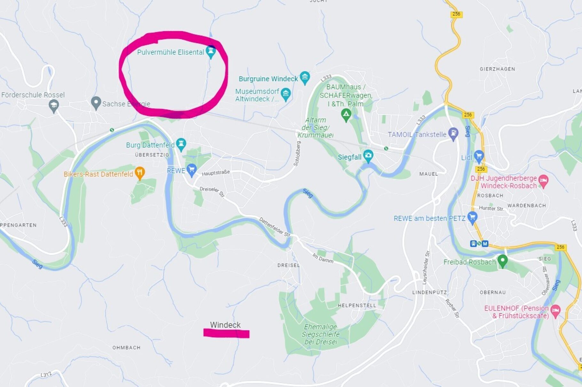Screen dimensions: 582x387
Task: Click the Pulvermühle Elisental castle marker
Action: 211,52
